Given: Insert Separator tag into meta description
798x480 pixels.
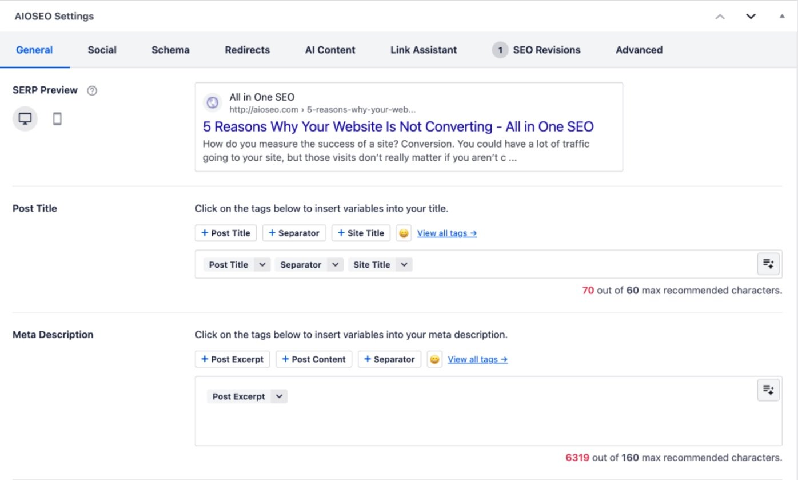Looking at the screenshot, I should click(x=389, y=359).
